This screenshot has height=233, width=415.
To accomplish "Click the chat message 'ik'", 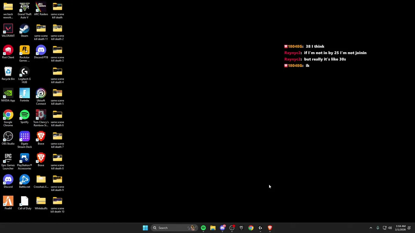I will pos(307,66).
